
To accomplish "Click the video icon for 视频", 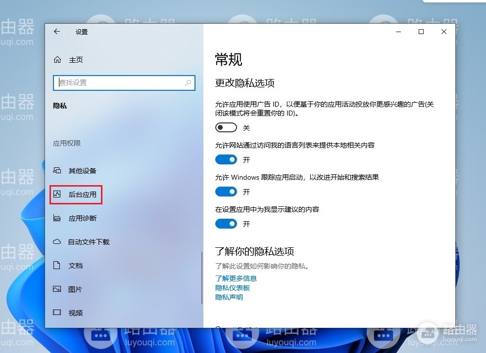I will (57, 313).
